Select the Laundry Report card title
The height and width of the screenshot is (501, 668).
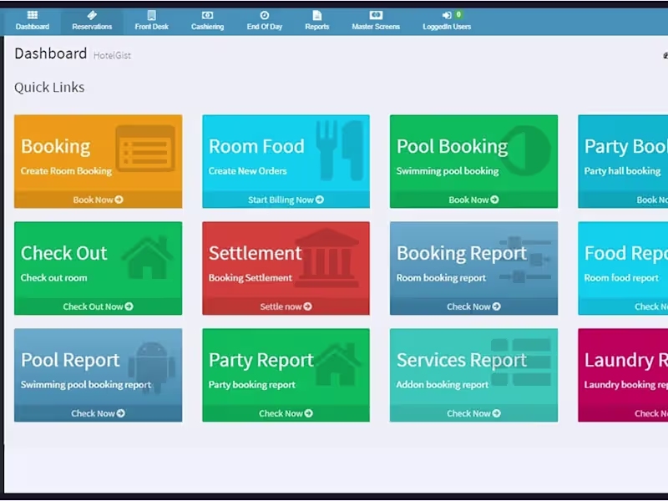(625, 360)
